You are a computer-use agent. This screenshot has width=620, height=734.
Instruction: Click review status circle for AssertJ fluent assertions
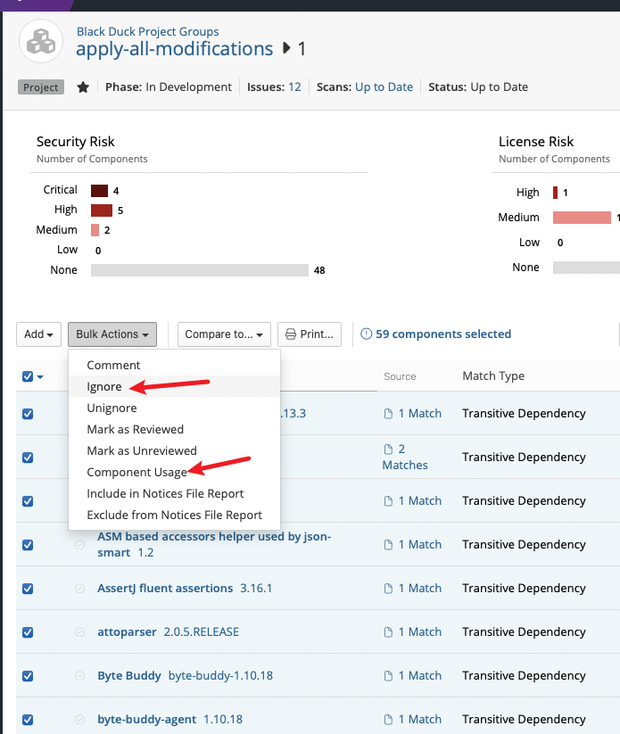tap(80, 589)
